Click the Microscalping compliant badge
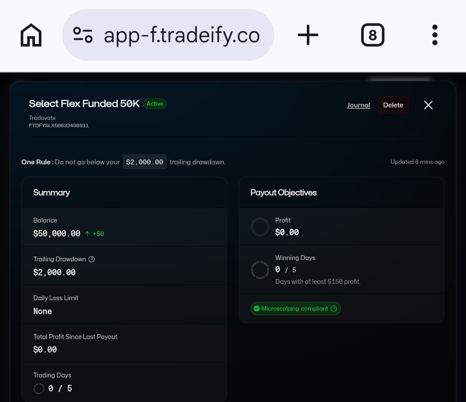Screen dimensions: 466x402 [296, 309]
